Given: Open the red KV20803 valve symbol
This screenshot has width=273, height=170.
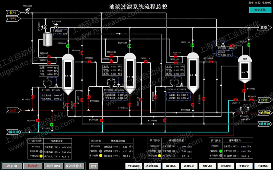Looking at the screenshot, I should 82,53.
